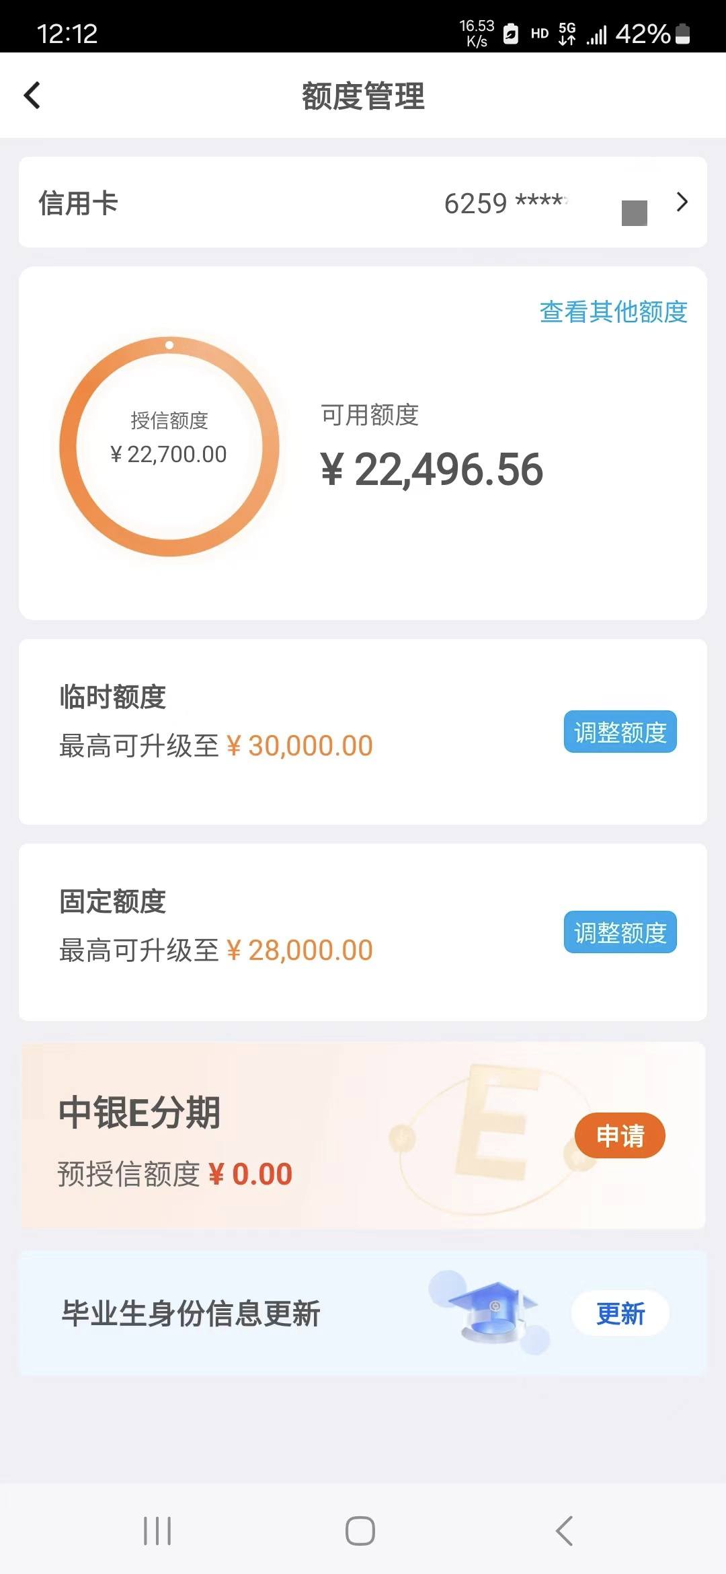Tap the battery icon in status bar
Viewport: 726px width, 1574px height.
tap(682, 34)
